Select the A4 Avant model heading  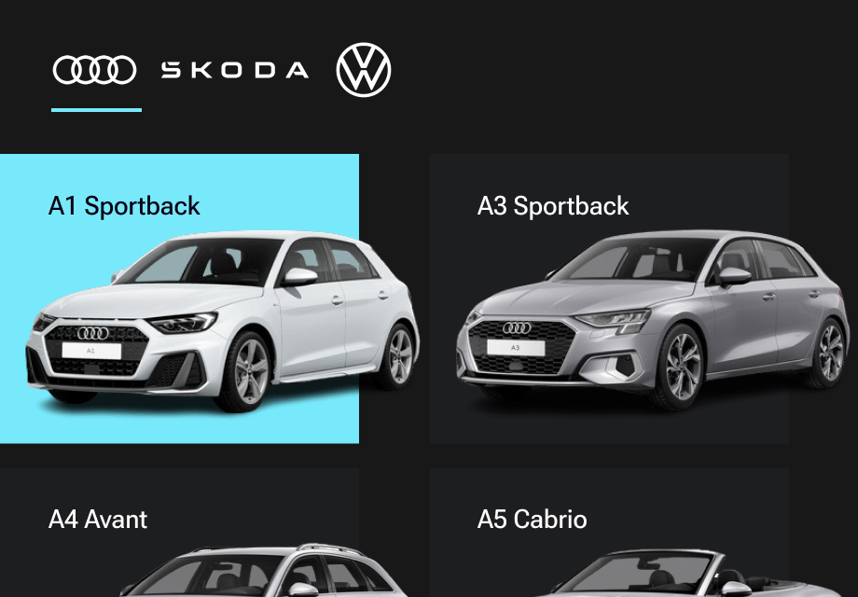97,520
